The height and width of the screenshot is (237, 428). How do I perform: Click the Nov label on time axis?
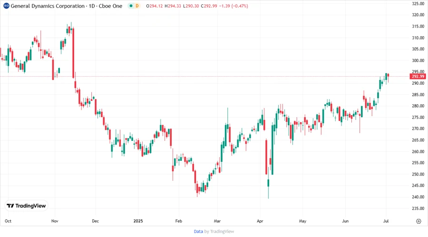pos(55,221)
